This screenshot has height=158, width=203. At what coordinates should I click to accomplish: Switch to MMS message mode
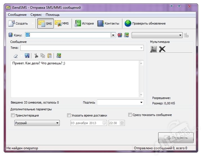62,24
